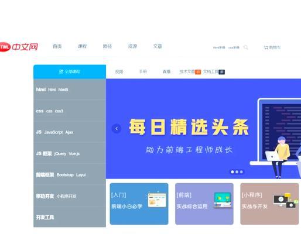
Task: Open 课程 in the top navigation
Action: pos(82,46)
